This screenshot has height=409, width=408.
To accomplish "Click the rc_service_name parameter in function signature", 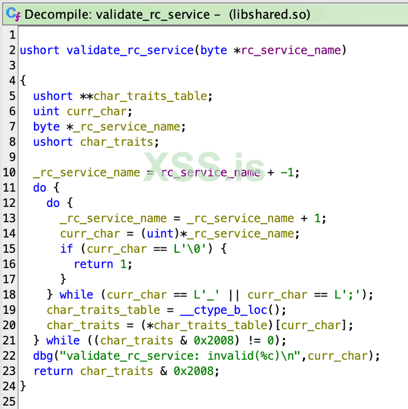I will pos(291,50).
